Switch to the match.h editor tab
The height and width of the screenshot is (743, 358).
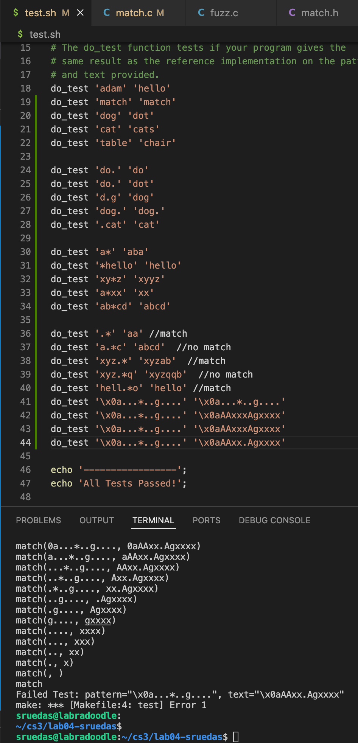(x=319, y=13)
